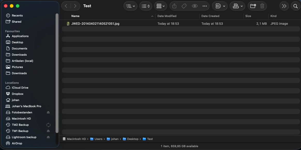Click the JPEG file thumbnail icon

click(x=68, y=24)
